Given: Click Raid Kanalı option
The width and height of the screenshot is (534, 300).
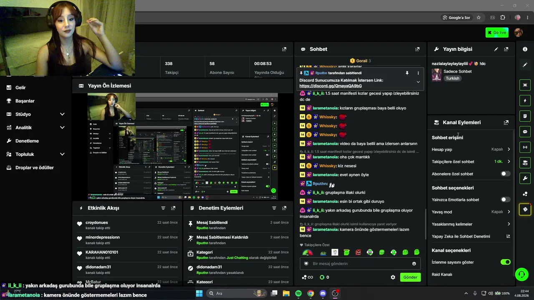Looking at the screenshot, I should pos(442,275).
